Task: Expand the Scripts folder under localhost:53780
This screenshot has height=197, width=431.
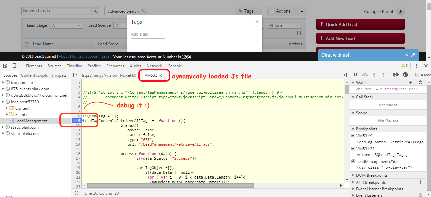Action: [x=22, y=114]
